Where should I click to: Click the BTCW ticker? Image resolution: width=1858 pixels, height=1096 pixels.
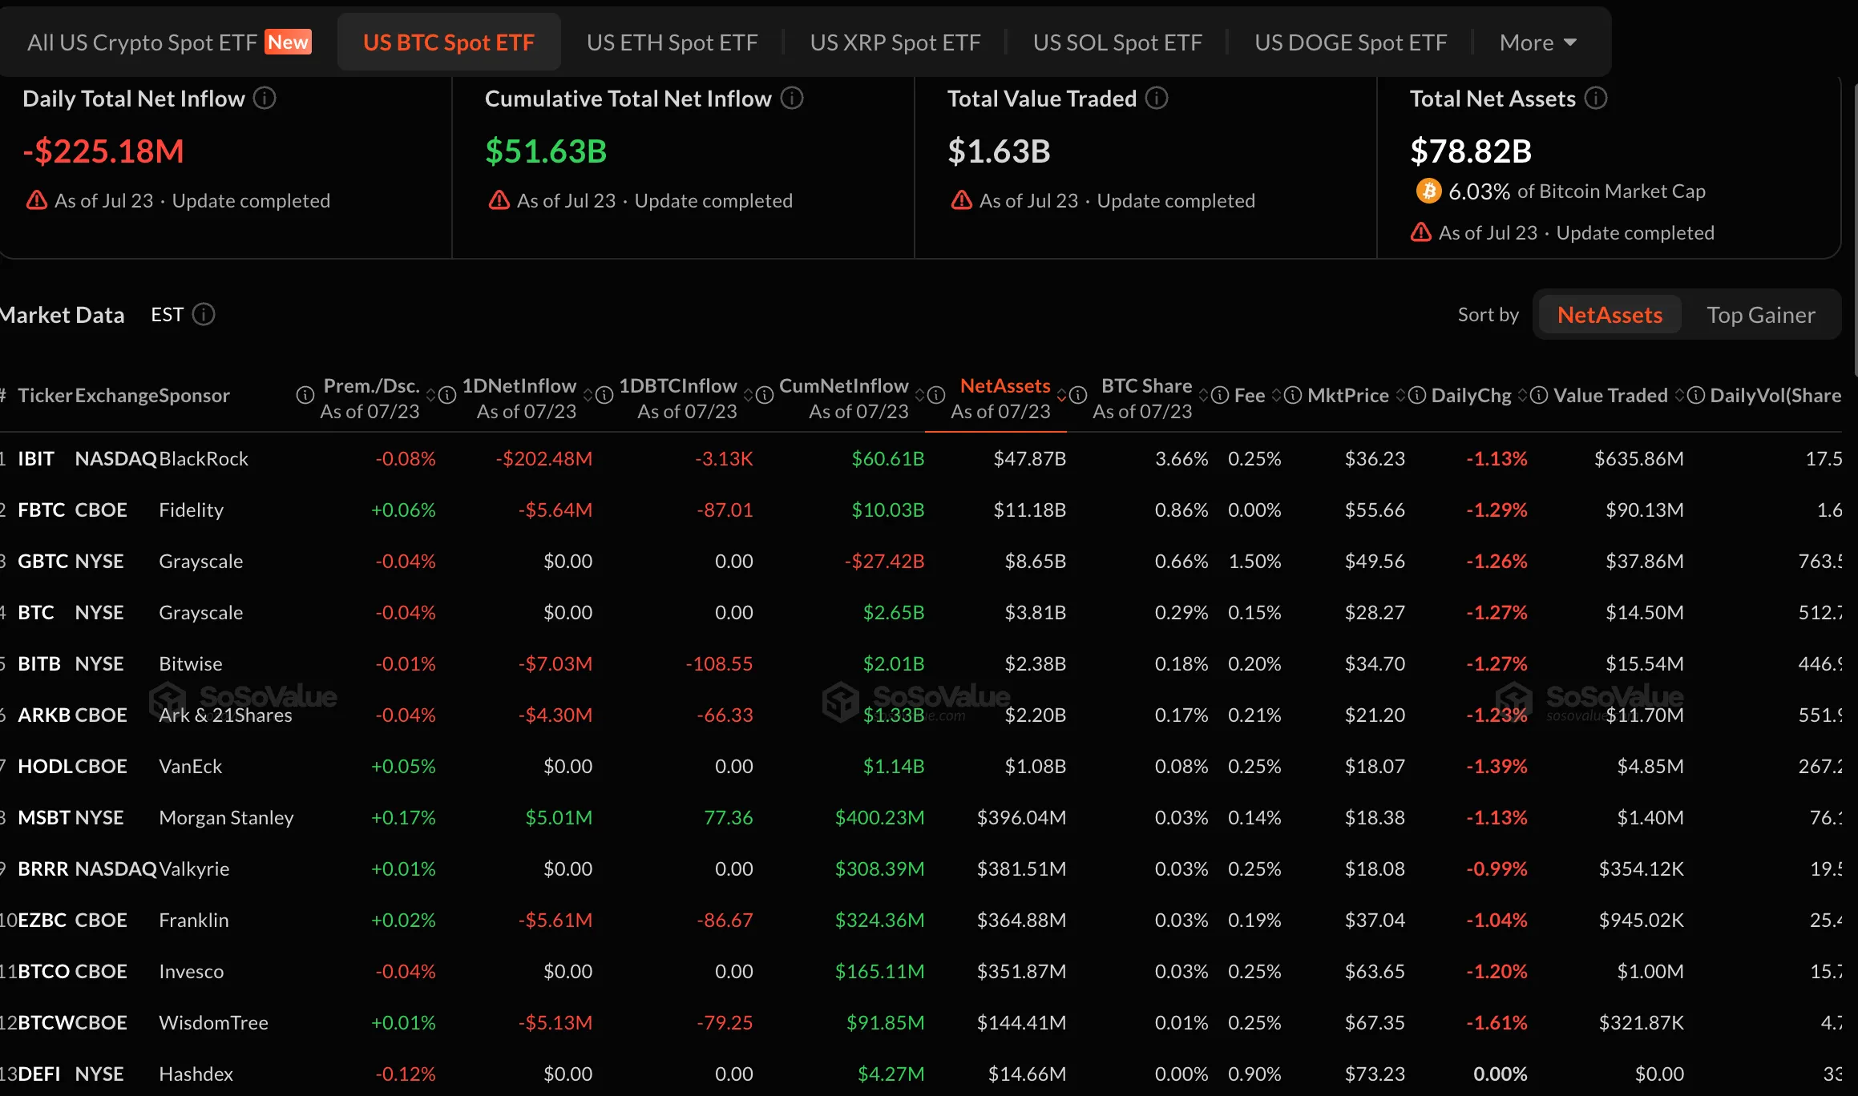click(x=46, y=1022)
